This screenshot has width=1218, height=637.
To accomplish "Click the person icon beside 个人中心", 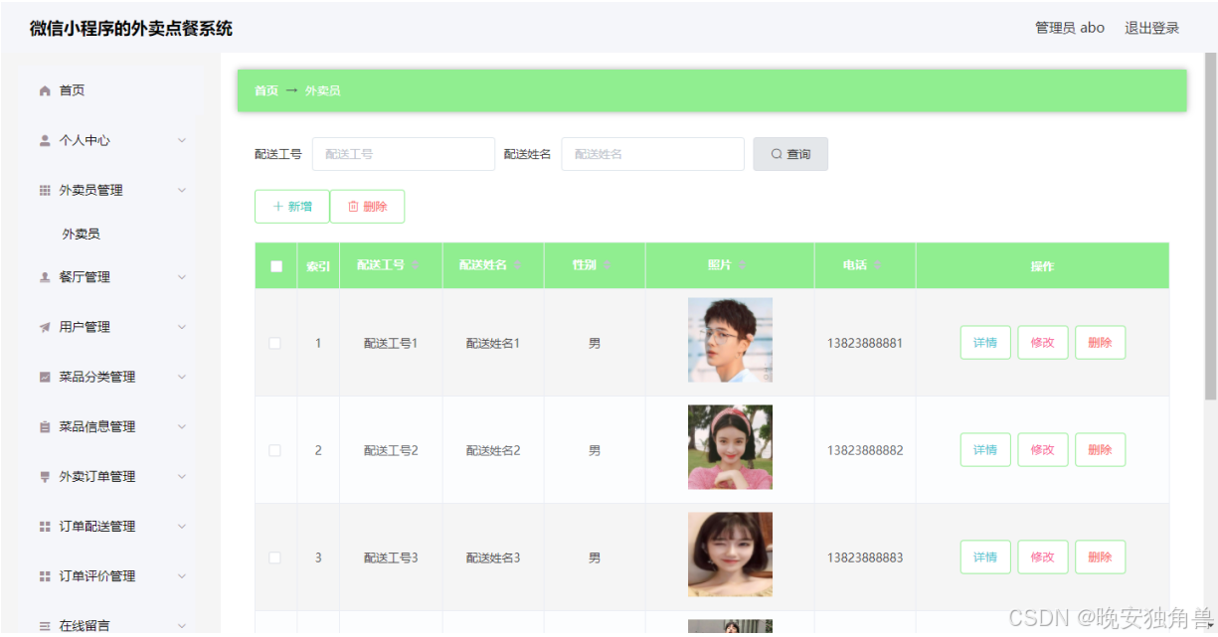I will [x=45, y=140].
